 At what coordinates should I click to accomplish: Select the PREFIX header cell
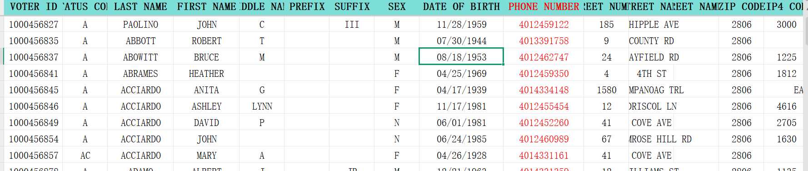click(x=307, y=7)
